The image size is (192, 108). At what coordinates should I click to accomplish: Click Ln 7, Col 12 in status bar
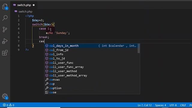coord(145,105)
